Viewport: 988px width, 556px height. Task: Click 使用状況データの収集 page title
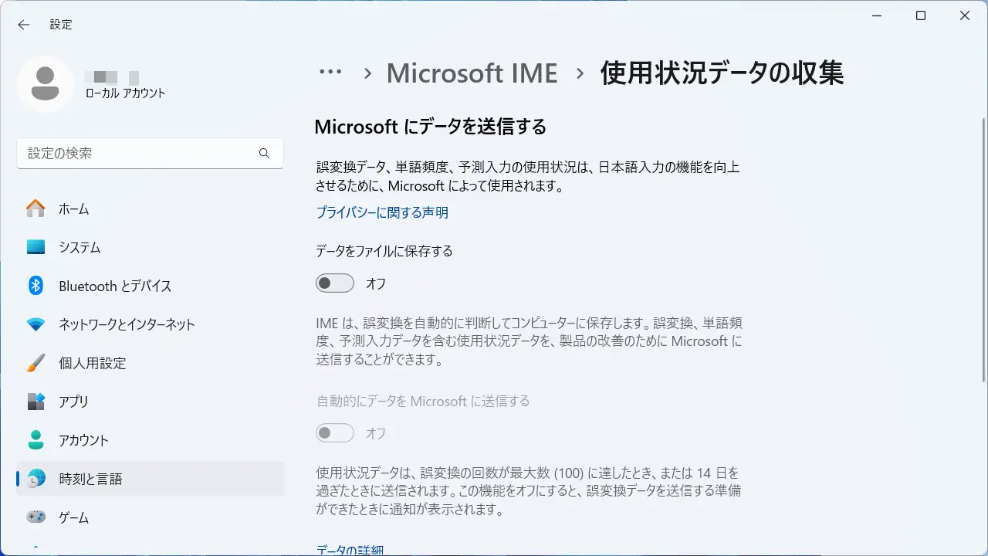coord(722,73)
